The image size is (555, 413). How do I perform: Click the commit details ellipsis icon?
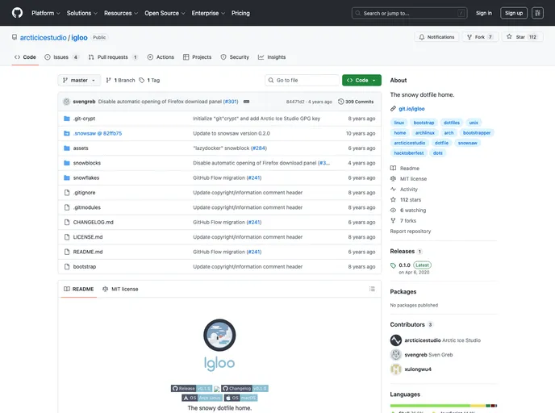pos(246,102)
